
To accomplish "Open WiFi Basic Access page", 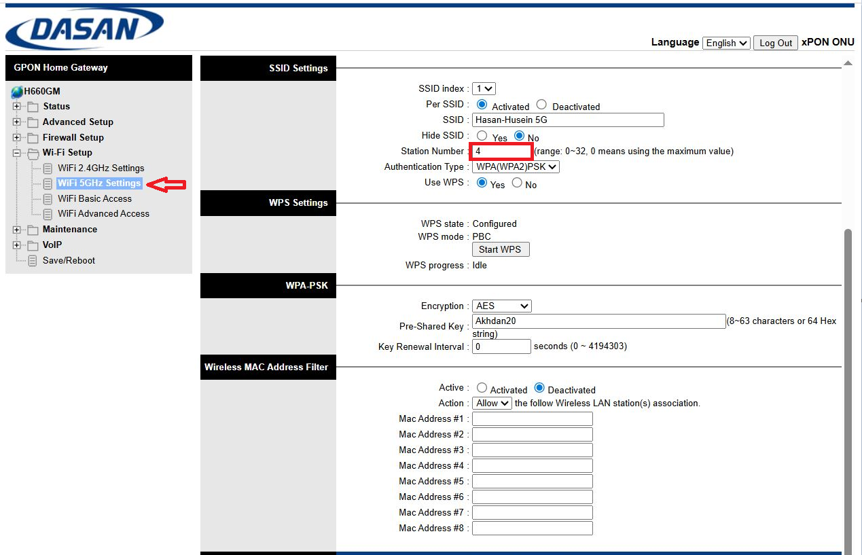I will tap(94, 198).
